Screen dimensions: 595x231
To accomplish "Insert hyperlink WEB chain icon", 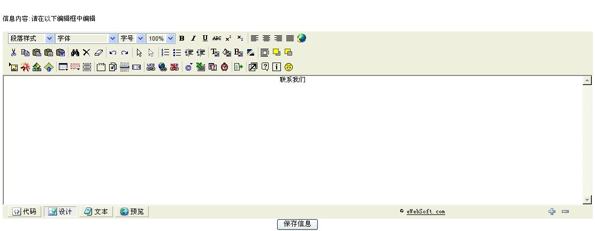I will 151,67.
